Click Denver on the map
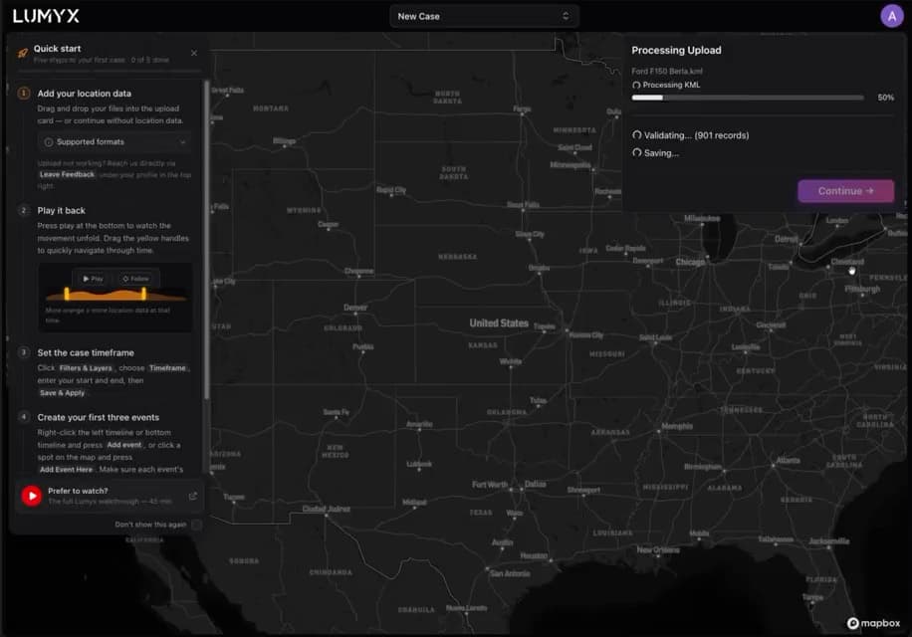The width and height of the screenshot is (912, 637). pos(355,308)
